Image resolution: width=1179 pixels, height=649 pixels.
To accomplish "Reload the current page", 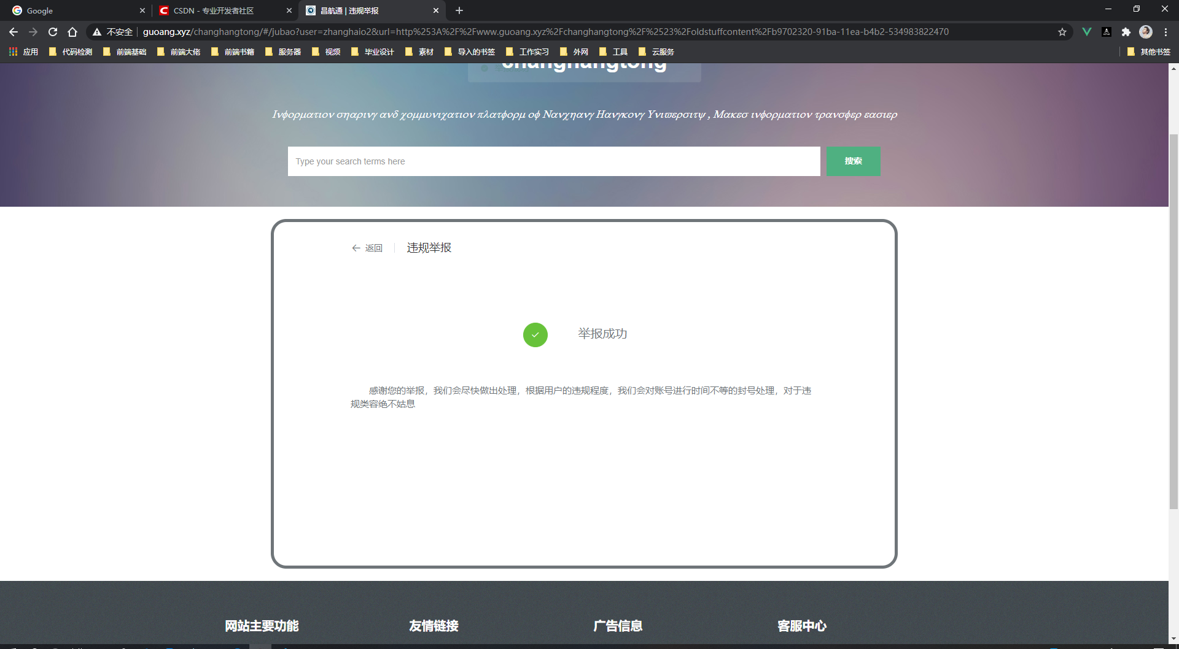I will (x=53, y=32).
